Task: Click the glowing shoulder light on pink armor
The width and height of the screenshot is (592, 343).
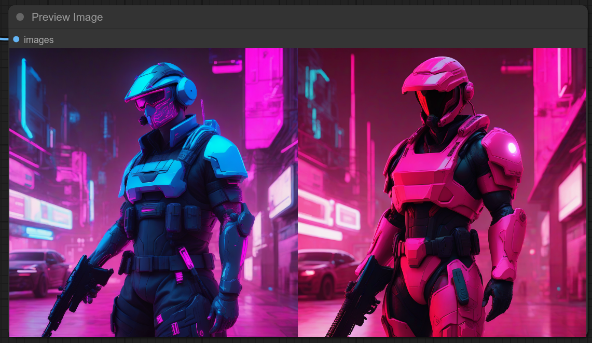Action: (512, 148)
